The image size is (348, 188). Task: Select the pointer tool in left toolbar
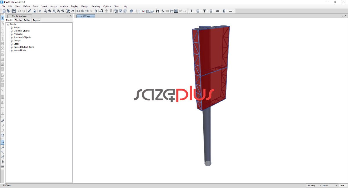coord(2,18)
